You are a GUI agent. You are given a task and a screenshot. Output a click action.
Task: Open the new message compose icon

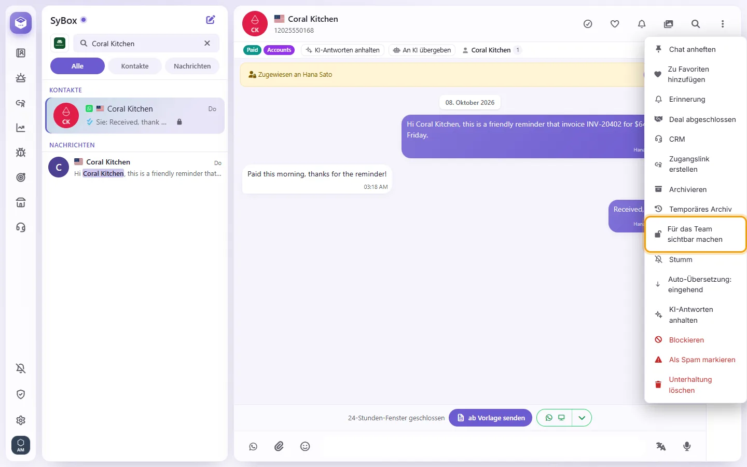tap(211, 20)
